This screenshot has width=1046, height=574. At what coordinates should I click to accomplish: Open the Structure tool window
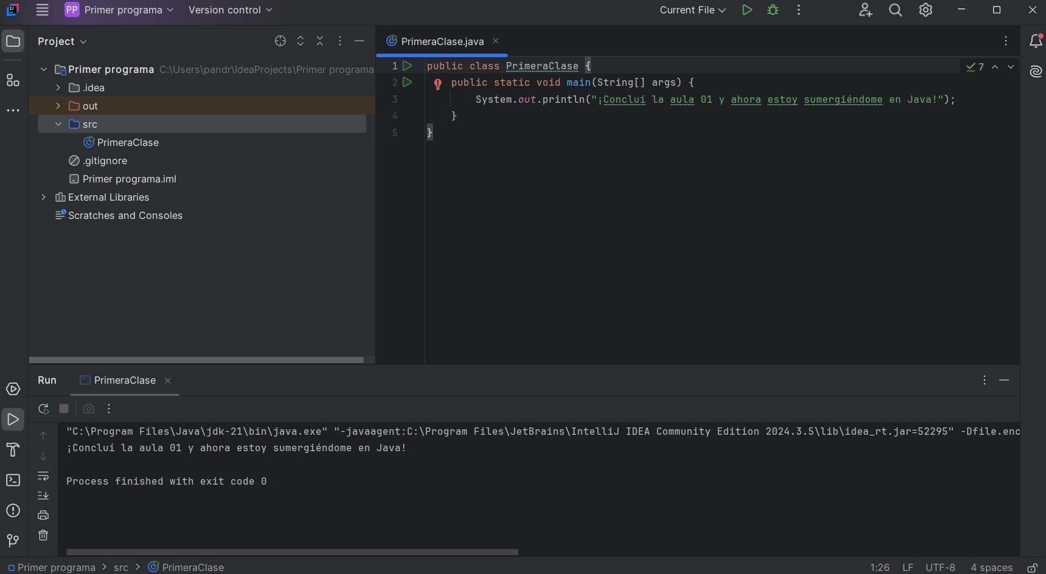click(13, 80)
